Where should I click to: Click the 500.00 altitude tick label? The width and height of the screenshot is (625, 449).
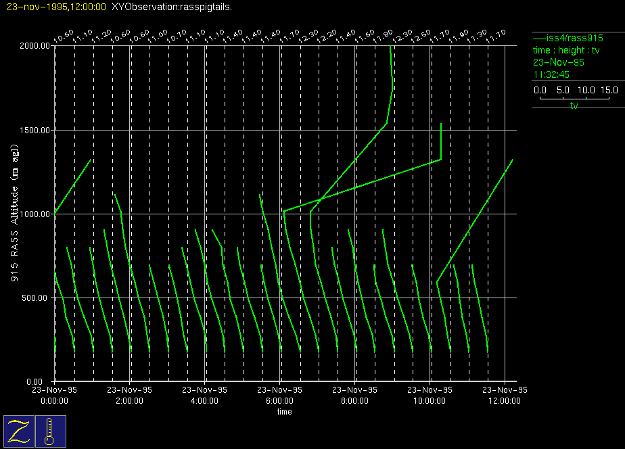tap(36, 298)
